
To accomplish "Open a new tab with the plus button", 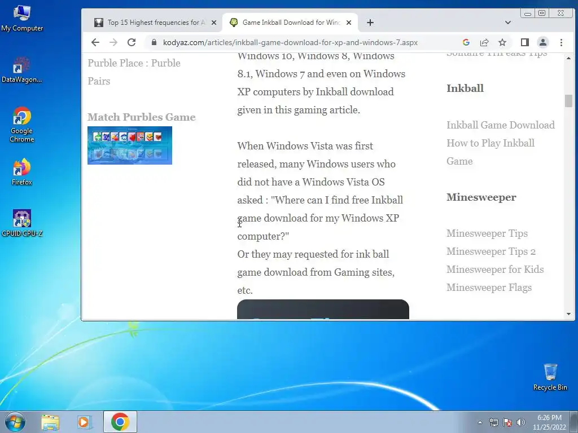I will coord(370,23).
